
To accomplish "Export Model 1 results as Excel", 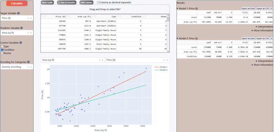I will click(248, 8).
